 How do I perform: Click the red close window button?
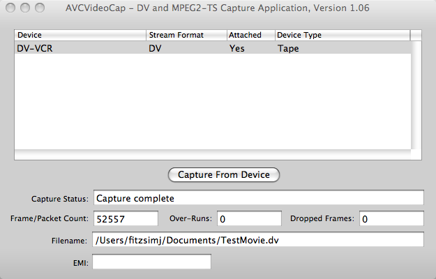pos(10,8)
